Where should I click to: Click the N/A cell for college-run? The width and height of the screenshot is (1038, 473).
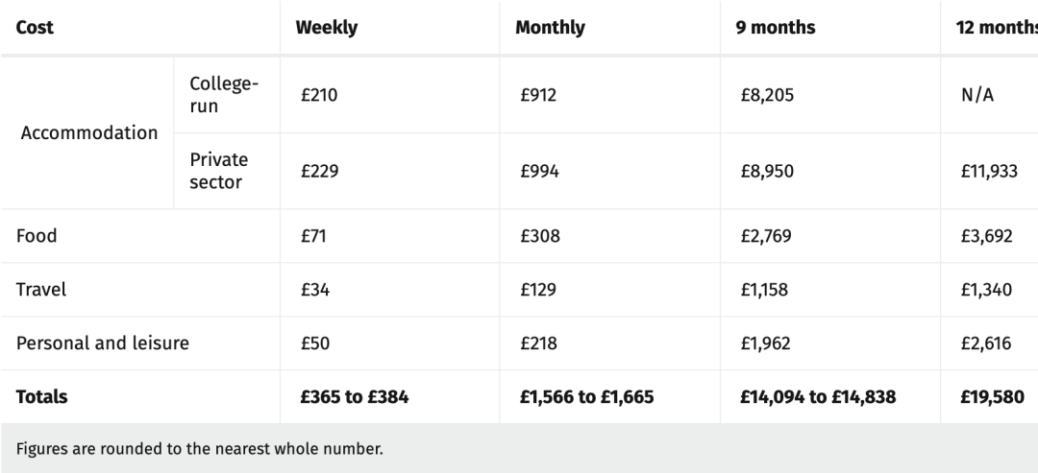pyautogui.click(x=977, y=95)
